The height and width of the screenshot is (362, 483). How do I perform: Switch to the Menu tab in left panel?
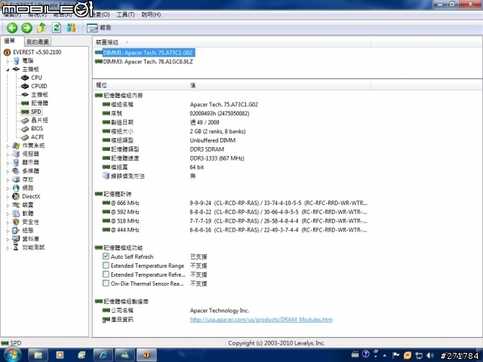click(x=10, y=41)
